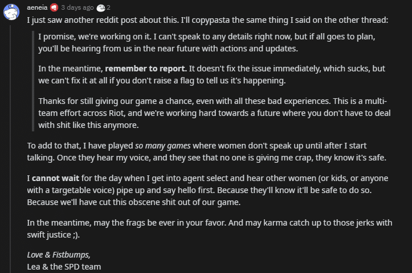Viewport: 412px width, 273px height.
Task: Click the "3 days ago" timestamp
Action: 76,8
